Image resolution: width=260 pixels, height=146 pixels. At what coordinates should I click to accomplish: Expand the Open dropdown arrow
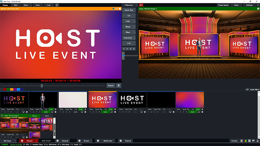31,5
